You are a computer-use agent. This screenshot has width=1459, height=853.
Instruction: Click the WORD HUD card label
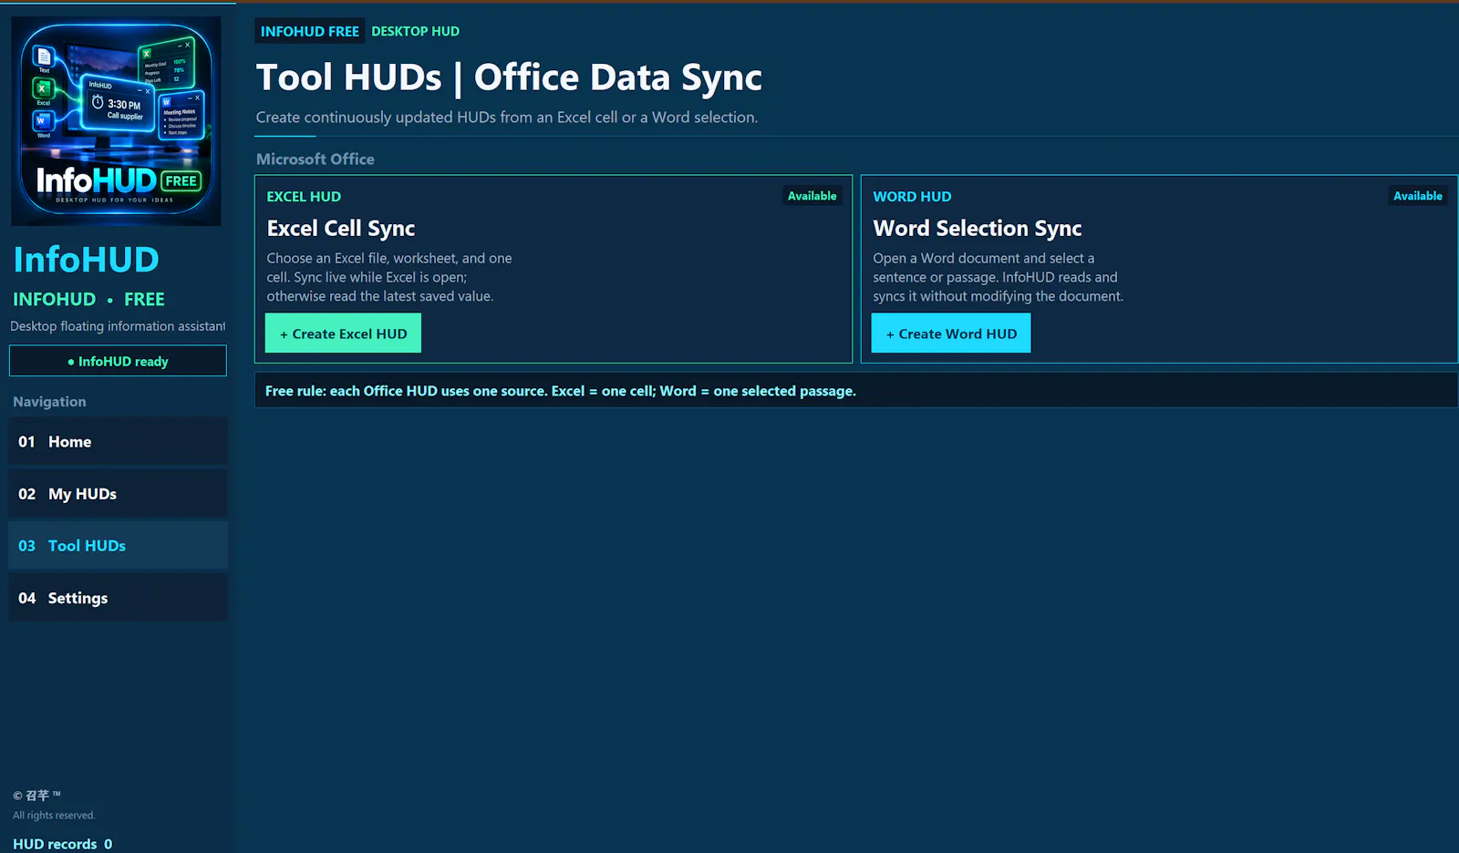click(912, 197)
